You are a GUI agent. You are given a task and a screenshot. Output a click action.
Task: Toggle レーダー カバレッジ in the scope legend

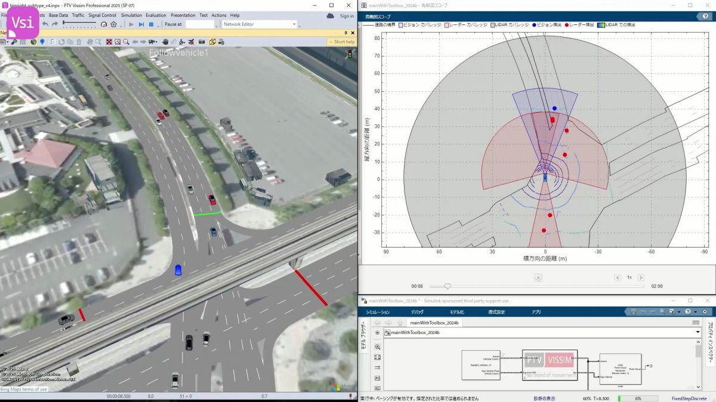click(x=447, y=25)
